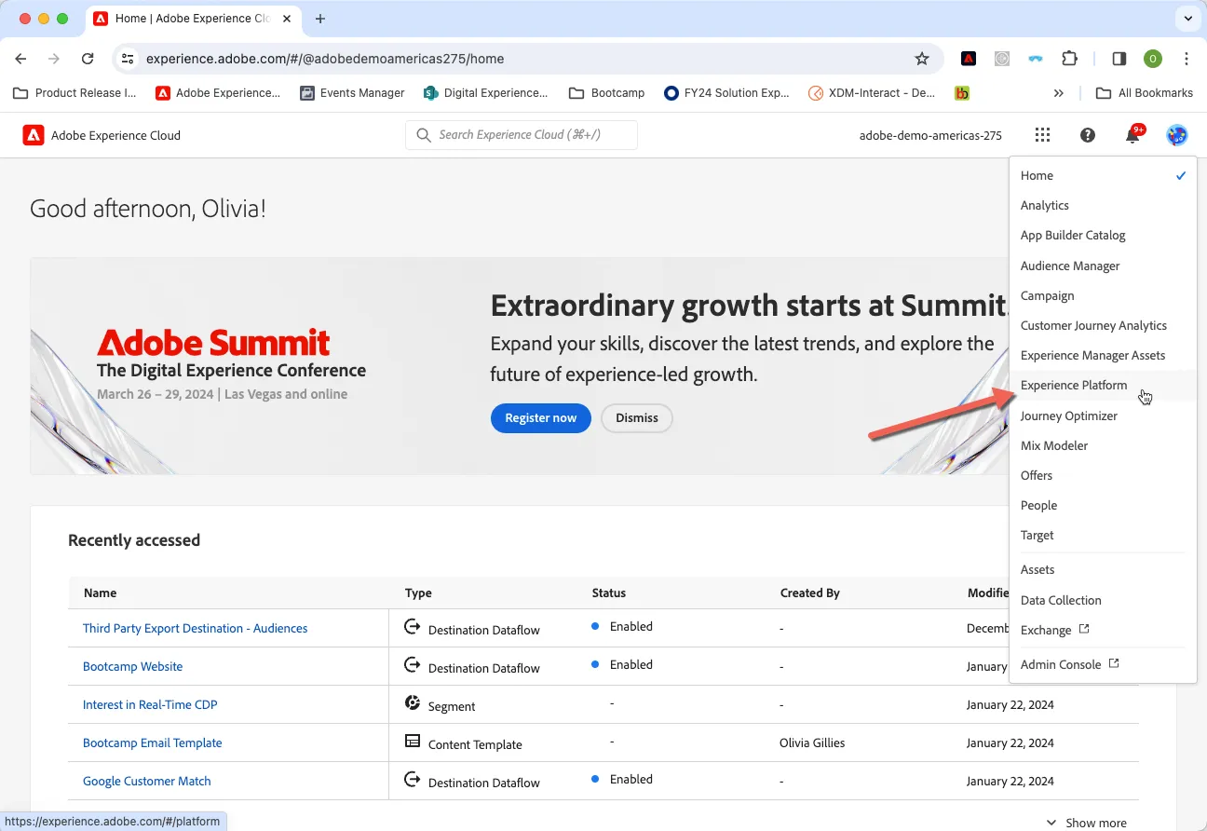The image size is (1207, 831).
Task: Focus the Search Experience Cloud field
Action: pos(522,135)
